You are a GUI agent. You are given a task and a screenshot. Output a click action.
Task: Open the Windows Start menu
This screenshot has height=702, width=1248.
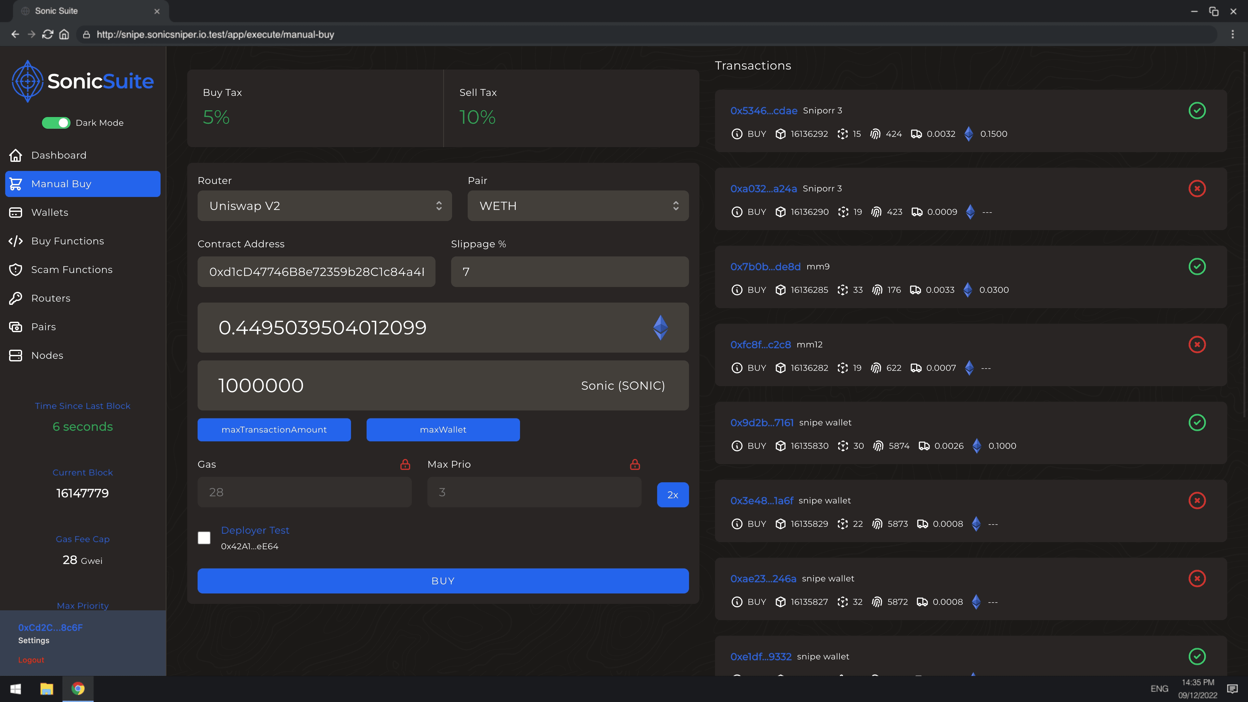(x=16, y=688)
